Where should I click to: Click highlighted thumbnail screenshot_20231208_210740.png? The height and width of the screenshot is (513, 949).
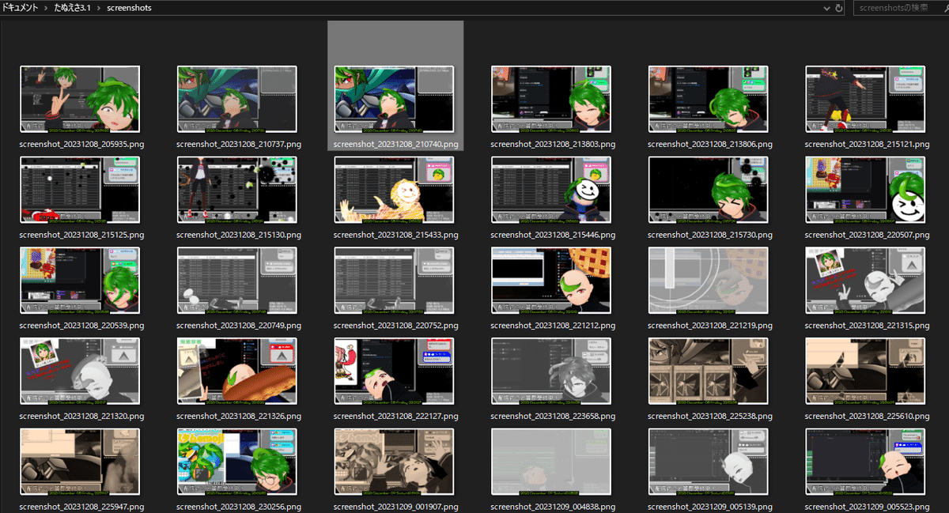394,99
